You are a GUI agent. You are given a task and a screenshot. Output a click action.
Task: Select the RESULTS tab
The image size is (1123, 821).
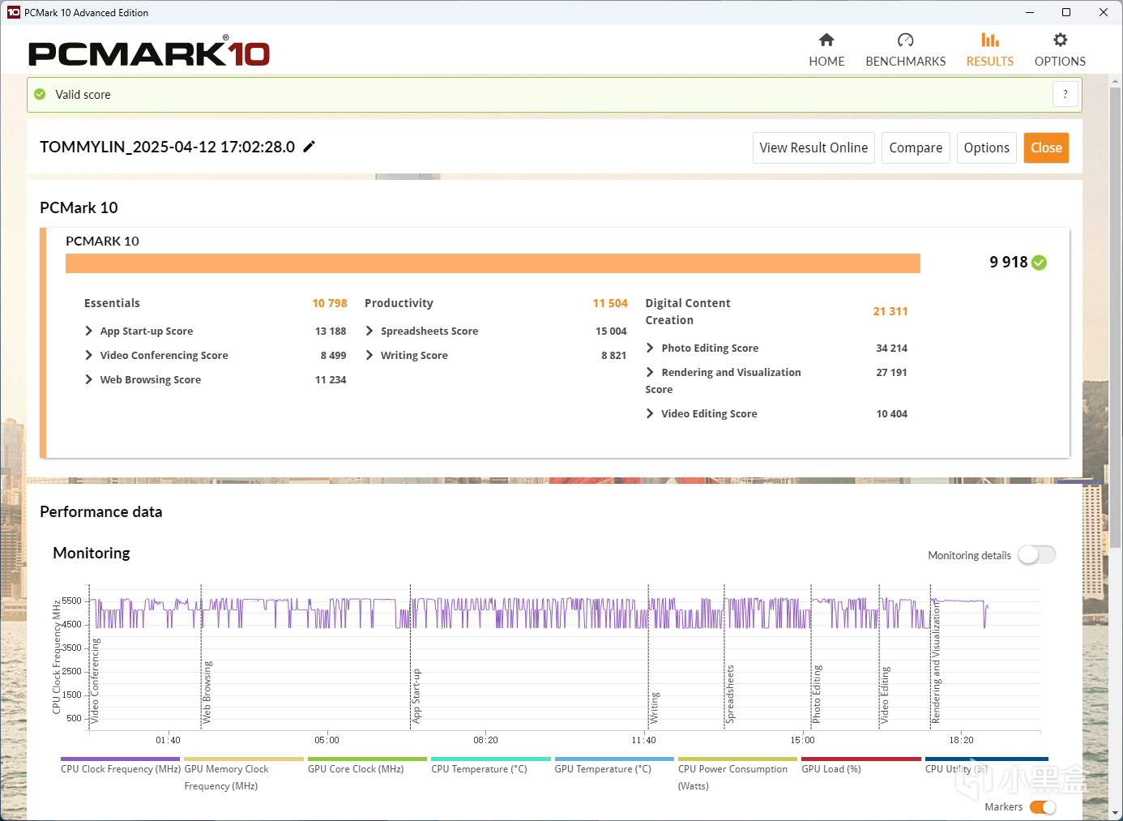990,50
